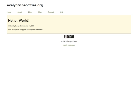Image resolution: width=138 pixels, height=103 pixels.
Task: Open the Contact page
Action: coord(51,12)
